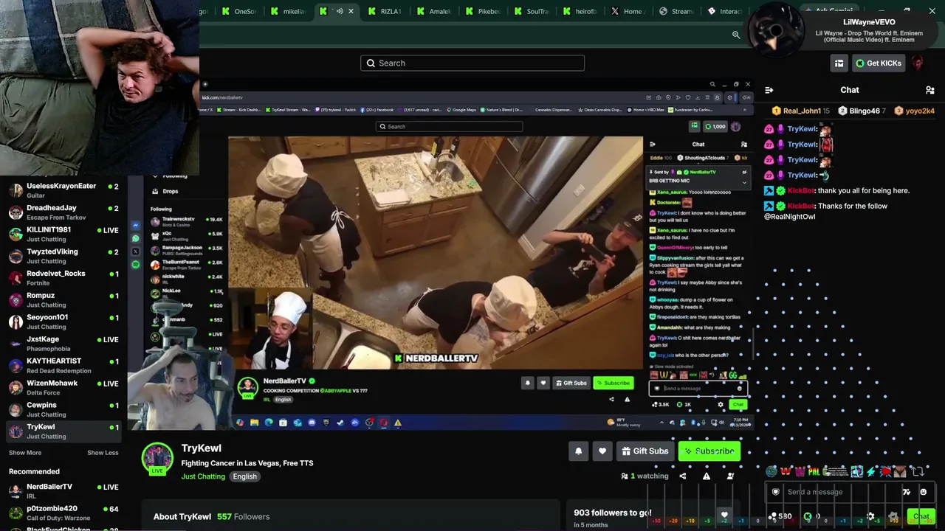Click the English language tag

(x=245, y=476)
